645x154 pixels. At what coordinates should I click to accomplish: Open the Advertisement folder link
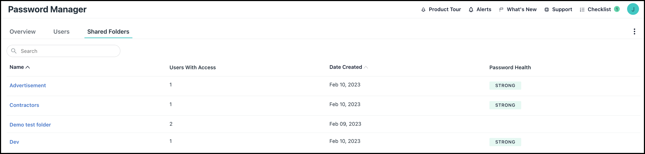coord(28,86)
